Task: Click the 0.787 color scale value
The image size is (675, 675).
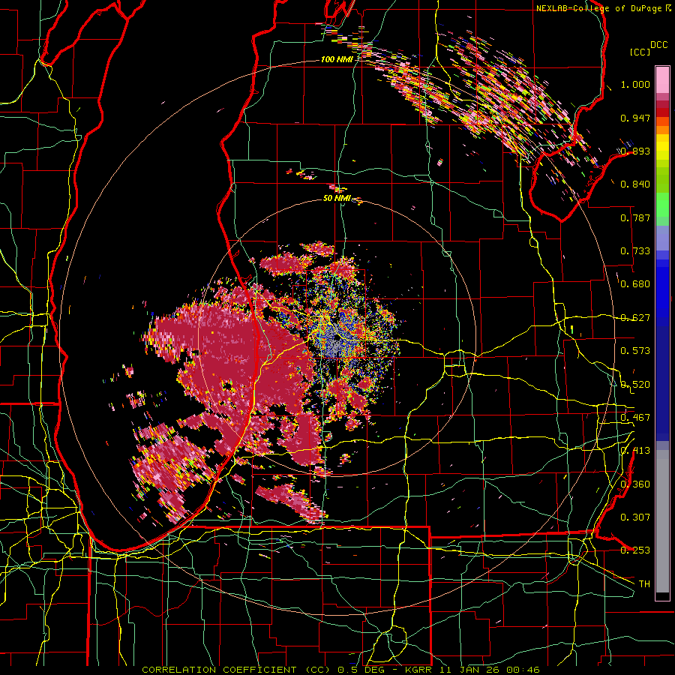Action: [635, 217]
